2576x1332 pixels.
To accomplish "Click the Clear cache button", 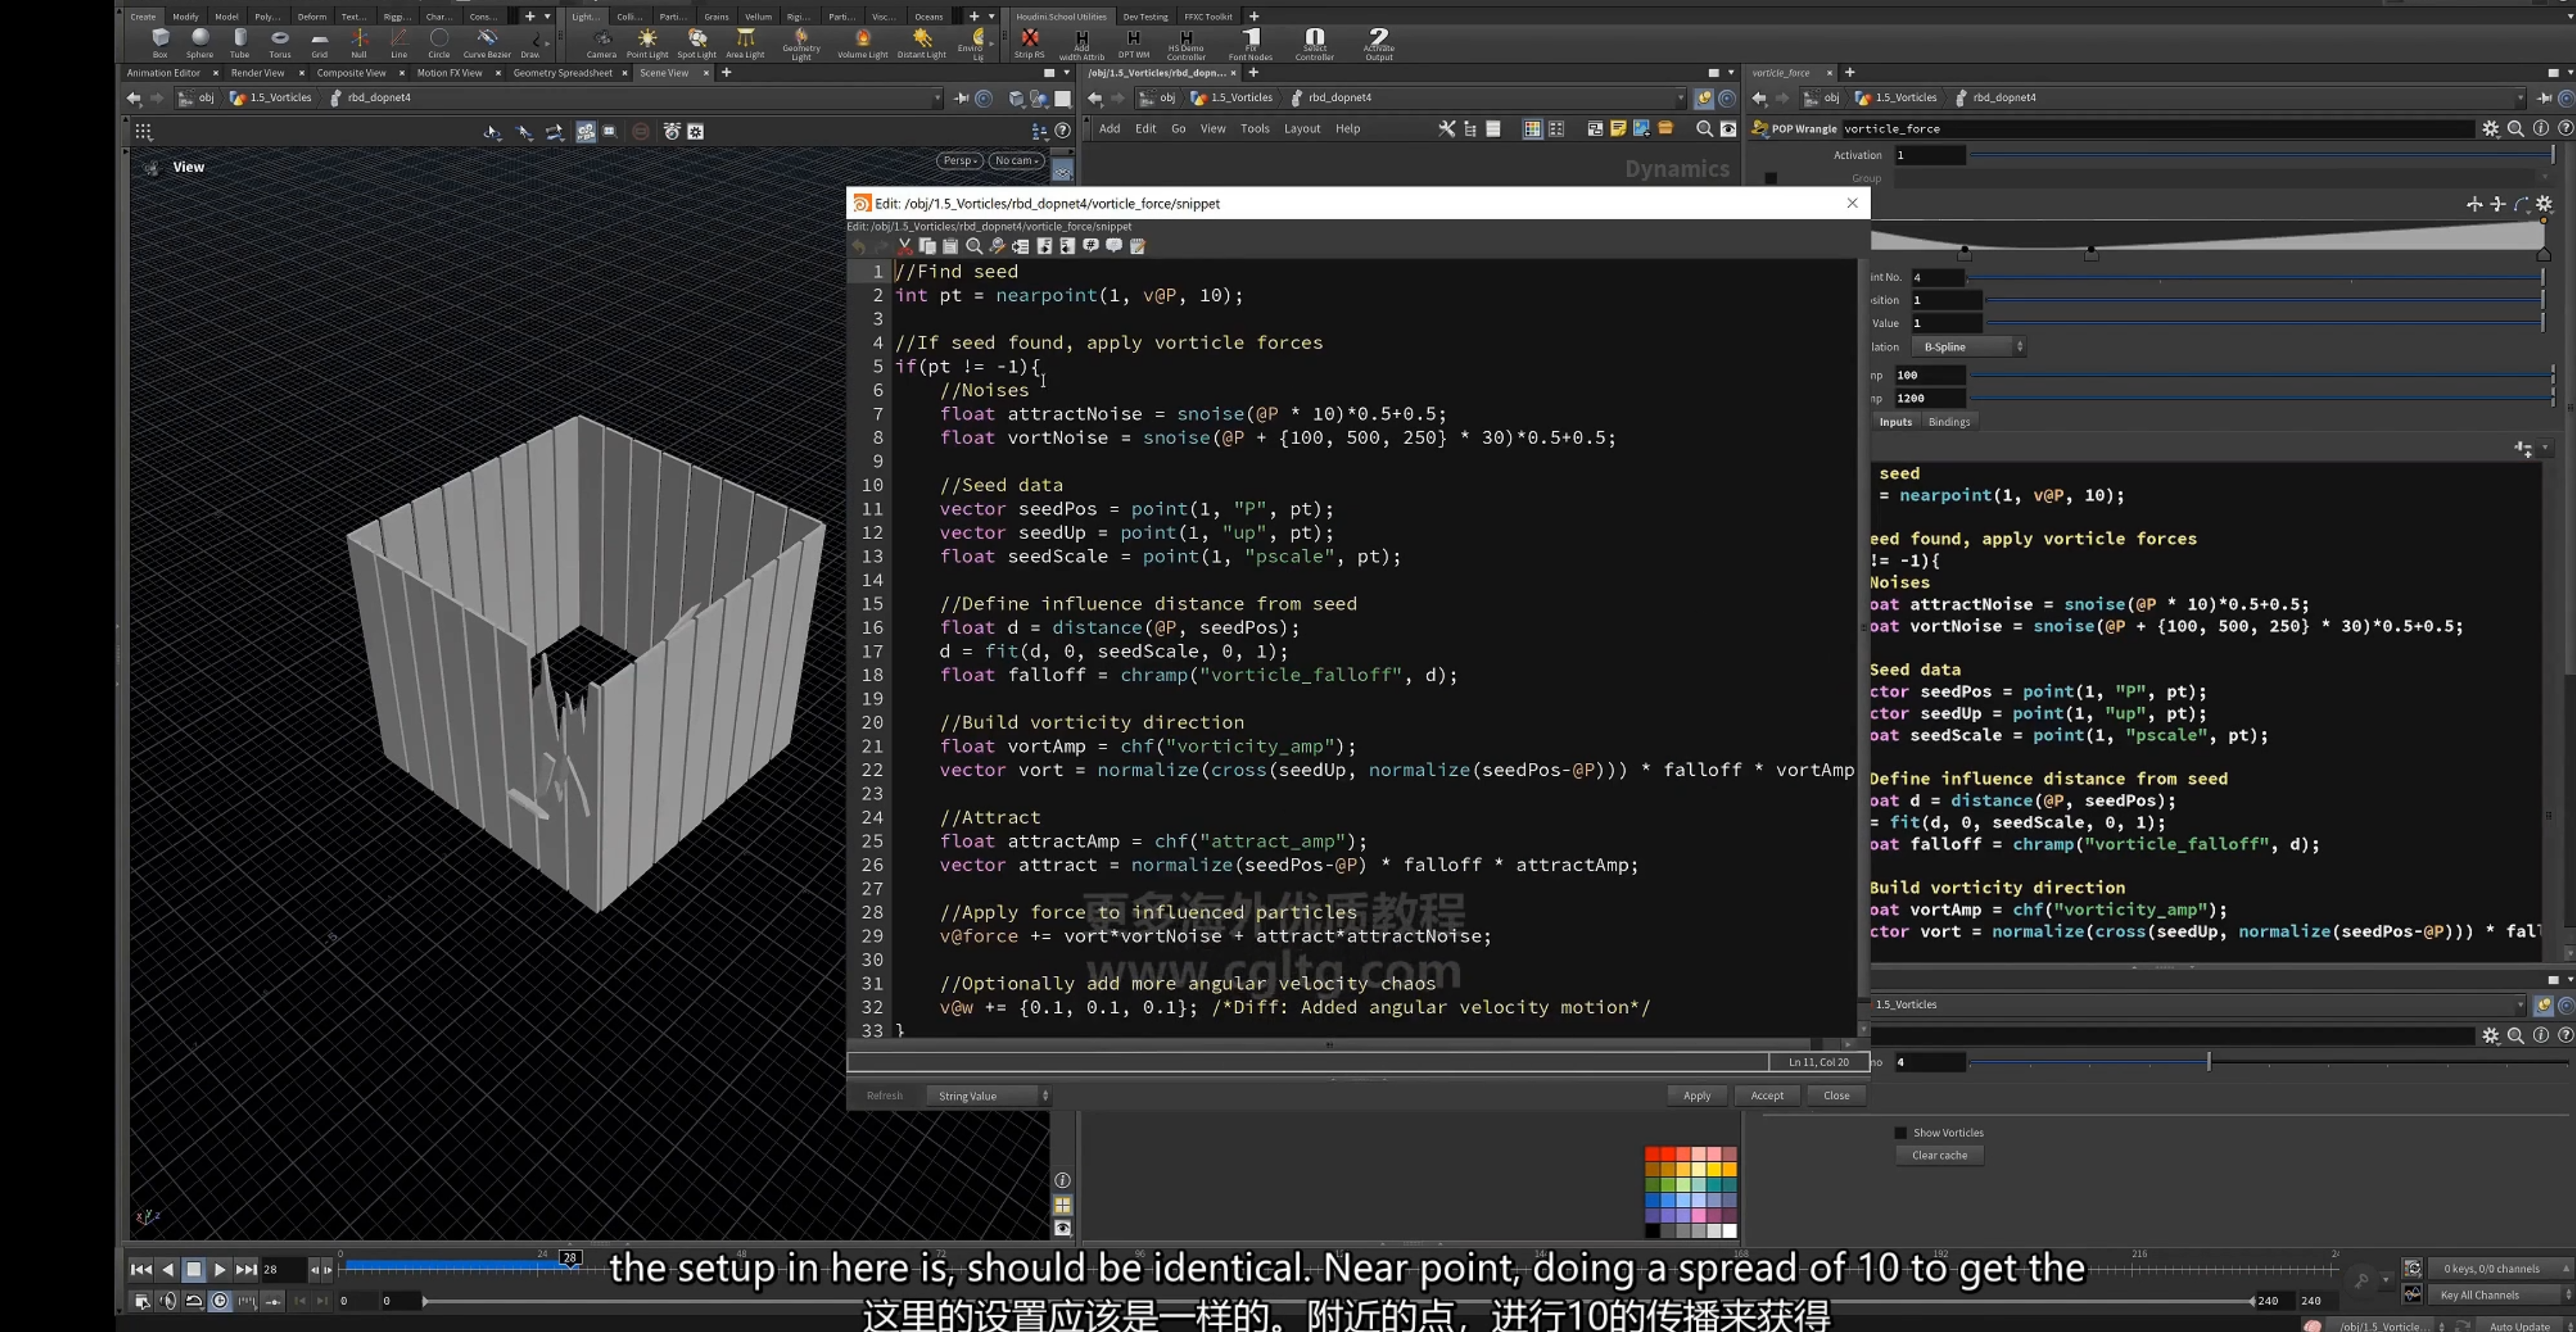I will point(1939,1155).
